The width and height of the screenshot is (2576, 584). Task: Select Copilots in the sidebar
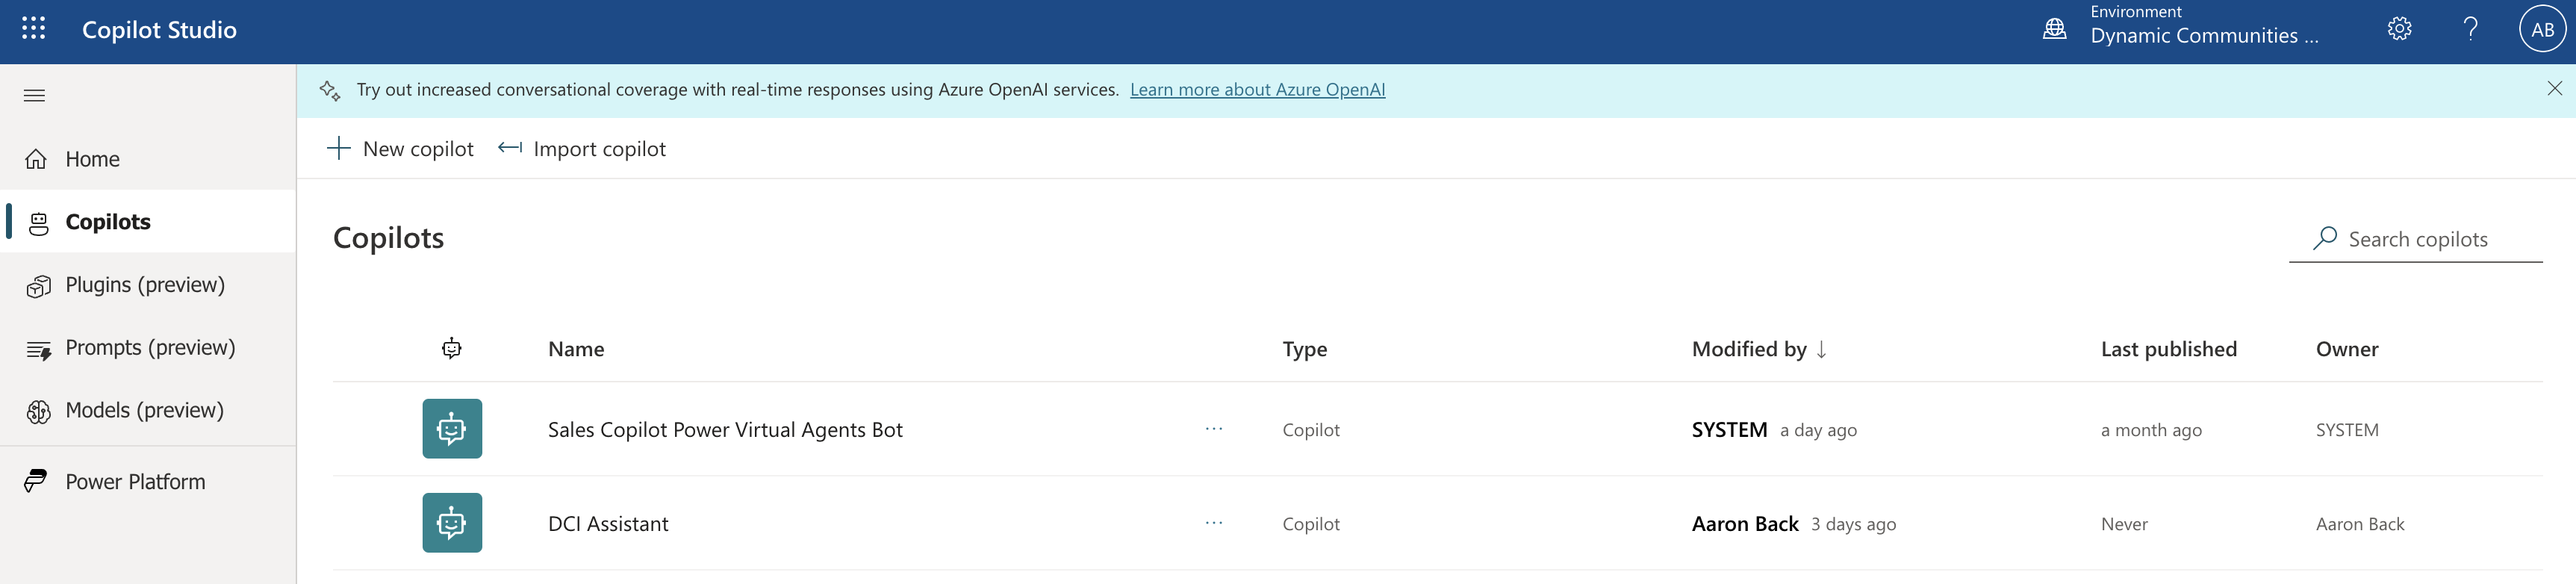[x=148, y=221]
